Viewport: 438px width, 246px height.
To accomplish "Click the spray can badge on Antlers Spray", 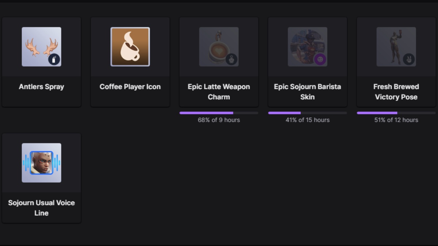I will click(54, 60).
